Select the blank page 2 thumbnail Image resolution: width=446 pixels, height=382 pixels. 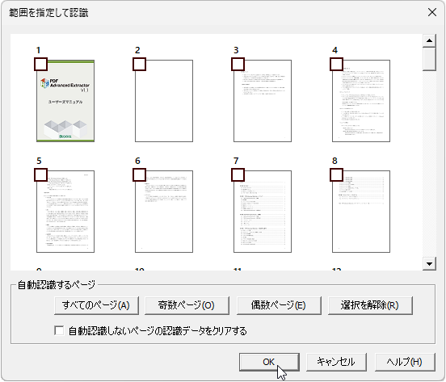point(164,101)
